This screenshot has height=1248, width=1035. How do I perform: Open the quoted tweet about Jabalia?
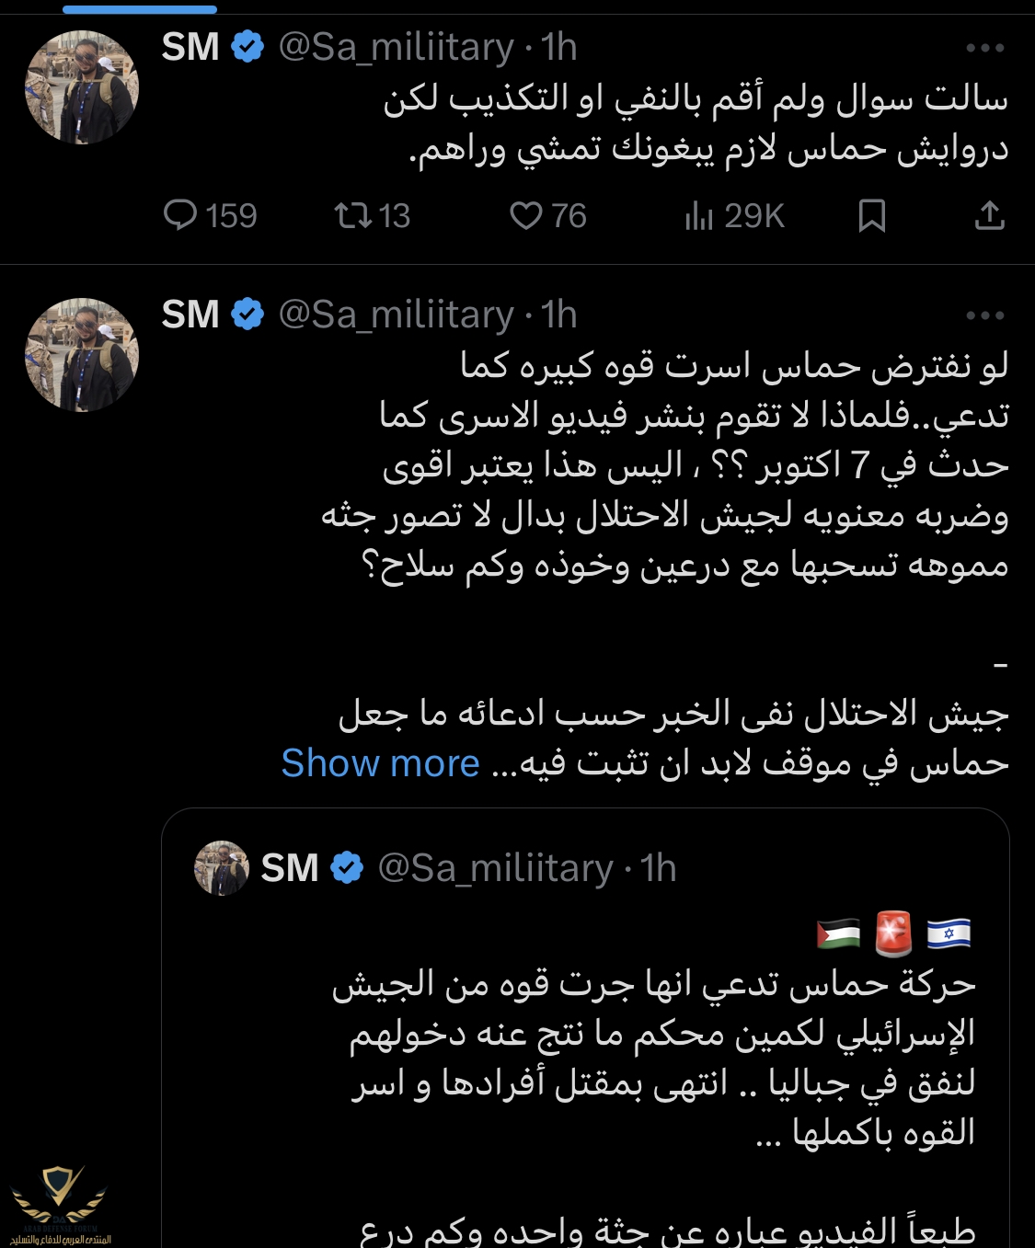click(653, 1058)
